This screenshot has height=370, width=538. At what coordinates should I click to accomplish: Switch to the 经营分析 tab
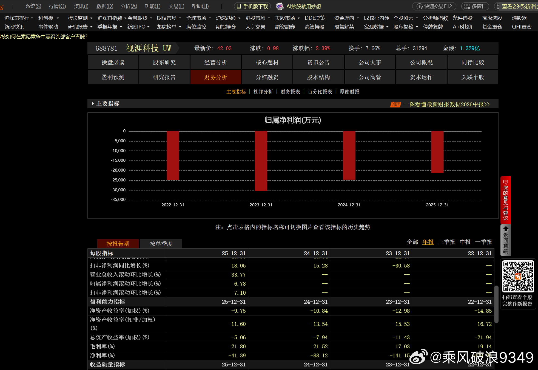tap(216, 62)
